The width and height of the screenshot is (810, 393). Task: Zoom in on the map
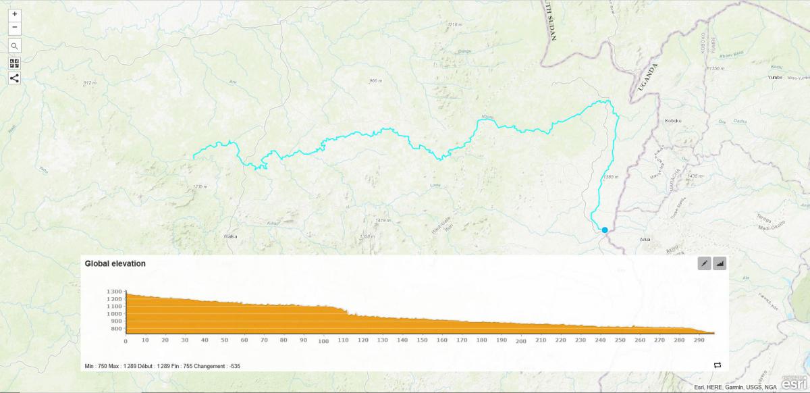pyautogui.click(x=15, y=14)
